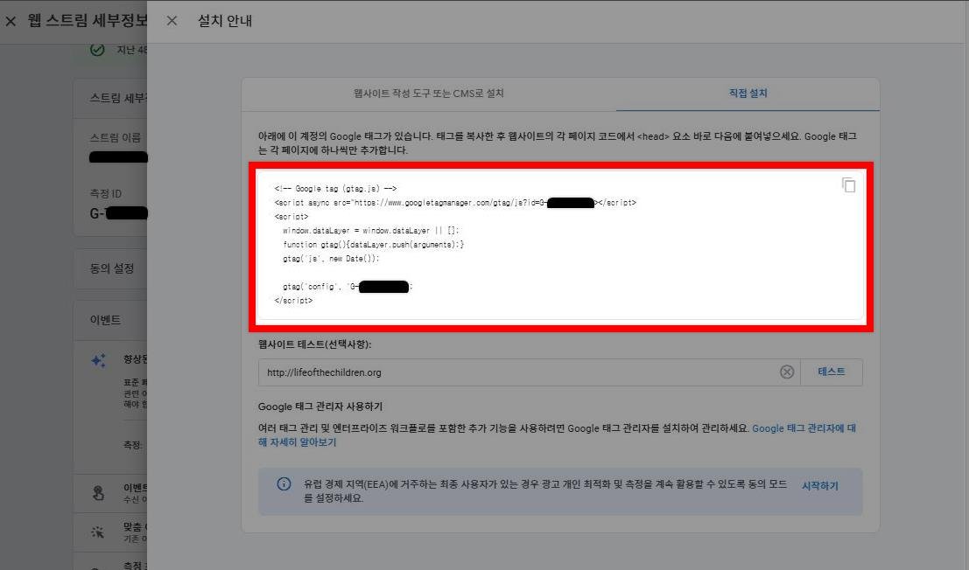Viewport: 969px width, 570px height.
Task: Open Google 태그 관리자에 대해 자세히 알아보기 link
Action: [x=557, y=434]
